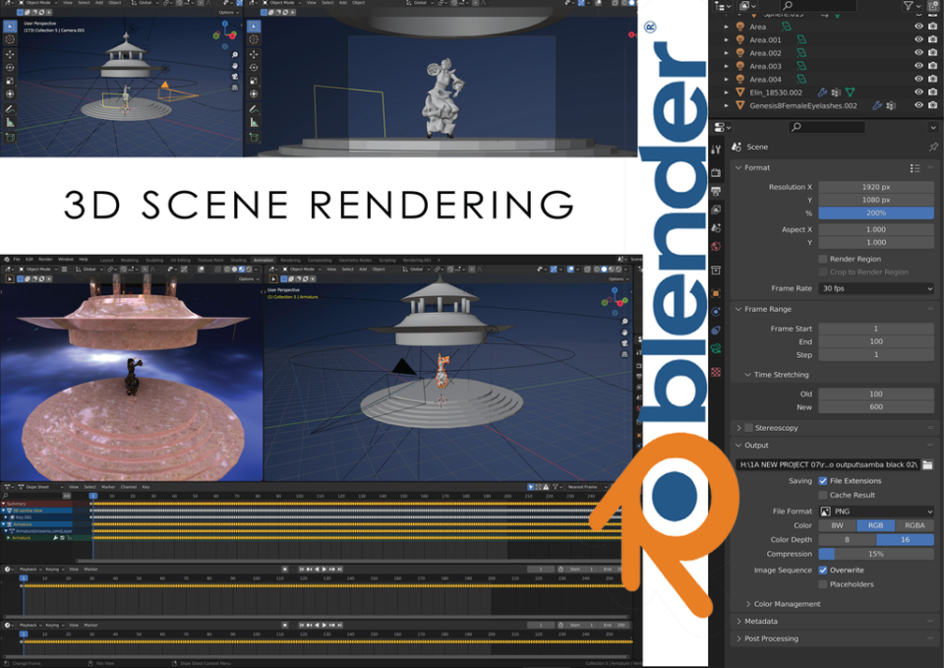Open the Object properties tab with the orange square icon

pyautogui.click(x=716, y=293)
